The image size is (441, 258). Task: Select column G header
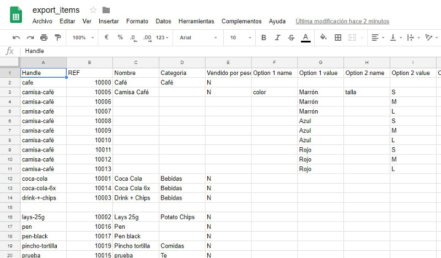321,62
